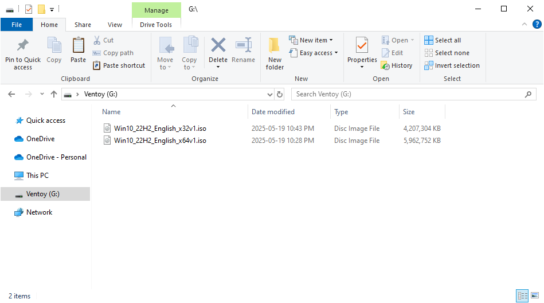
Task: Sort files by Size column
Action: coord(409,112)
